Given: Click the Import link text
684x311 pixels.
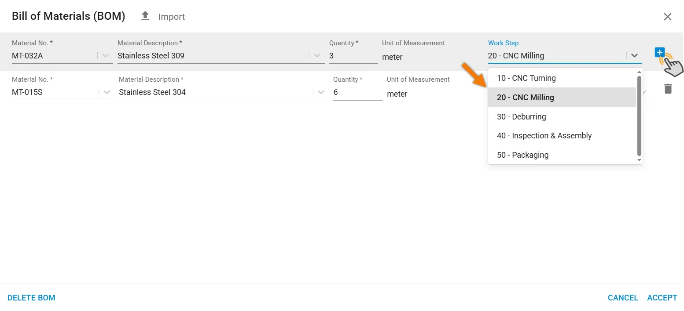Looking at the screenshot, I should [x=172, y=17].
